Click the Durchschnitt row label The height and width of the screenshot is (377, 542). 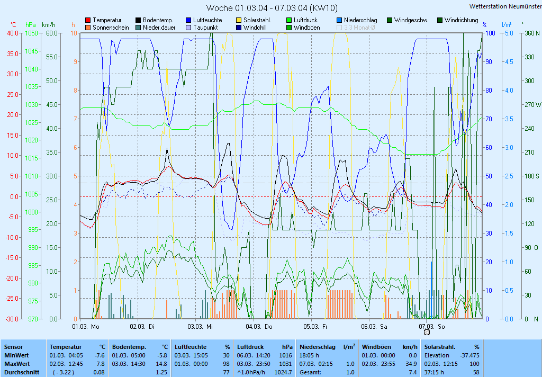(22, 373)
